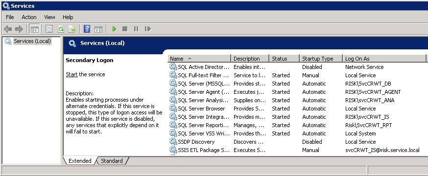
Task: Click the 'Enables int...' description cell
Action: click(x=249, y=67)
